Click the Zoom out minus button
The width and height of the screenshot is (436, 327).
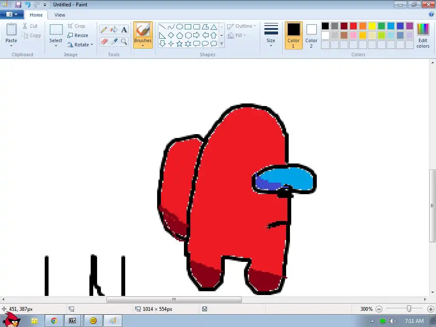[379, 309]
